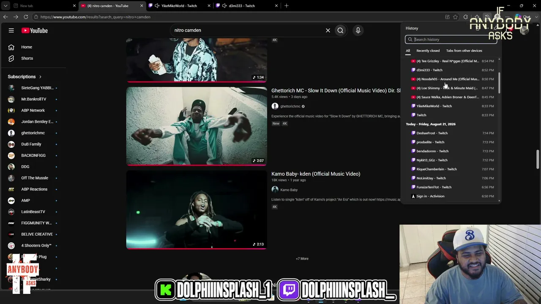Open the prodselite - Twitch history entry
The width and height of the screenshot is (541, 304).
pos(453,142)
